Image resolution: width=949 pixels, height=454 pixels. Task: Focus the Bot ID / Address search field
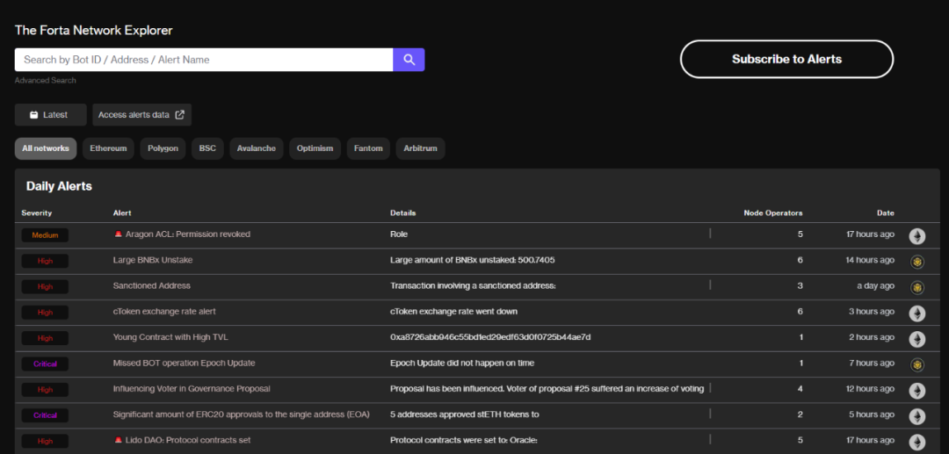[x=204, y=60]
